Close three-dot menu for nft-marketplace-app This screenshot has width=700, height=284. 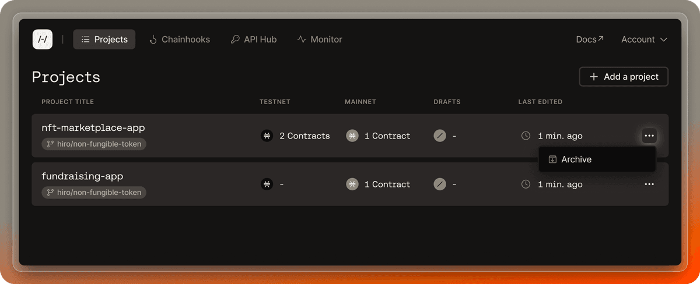pyautogui.click(x=649, y=136)
